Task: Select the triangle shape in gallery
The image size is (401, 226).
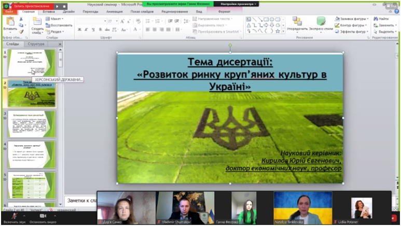Action: [x=248, y=25]
